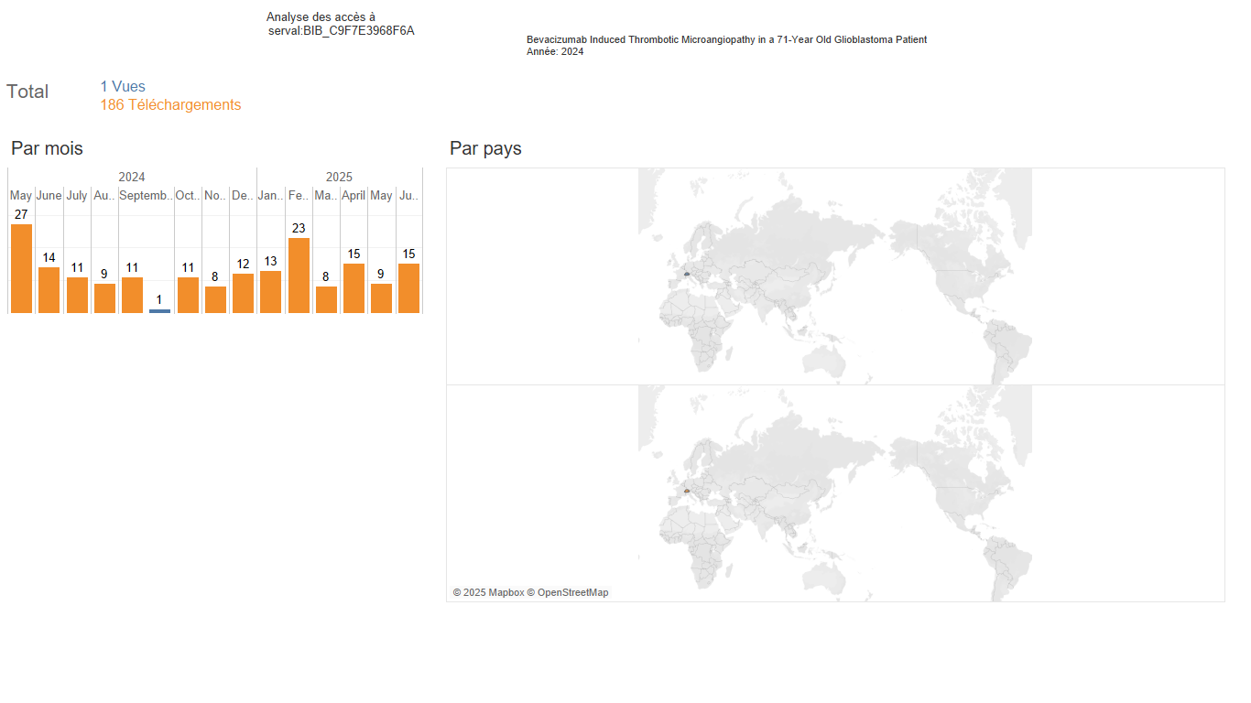Select the small blue views bar showing 1
The image size is (1251, 703).
(x=159, y=311)
